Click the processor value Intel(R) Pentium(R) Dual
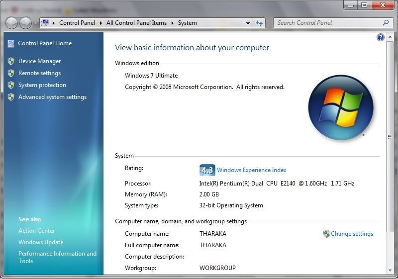 click(277, 184)
